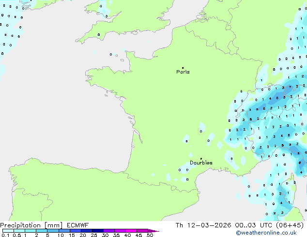Select the 0.1–0.5 mm legend swatch
The width and height of the screenshot is (307, 237).
coord(8,231)
